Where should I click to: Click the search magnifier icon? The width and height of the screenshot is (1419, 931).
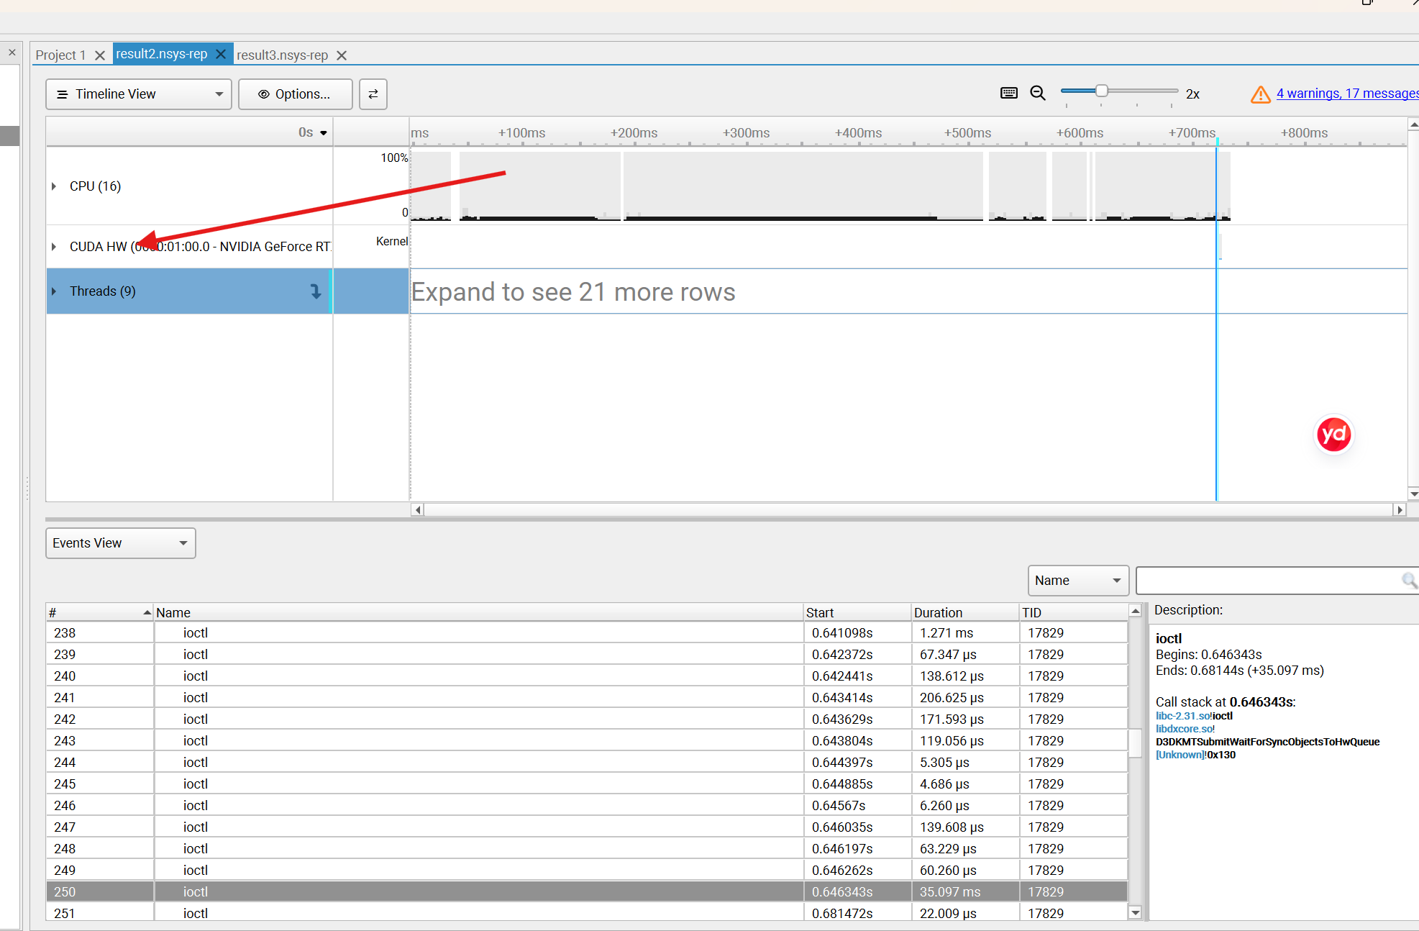click(x=1410, y=581)
